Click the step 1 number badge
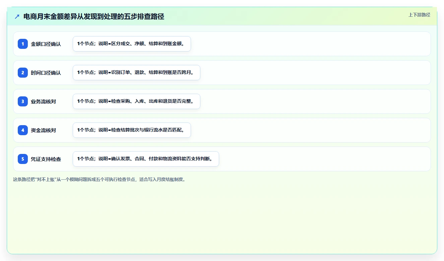Screen dimensions: 444x261 [x=23, y=44]
